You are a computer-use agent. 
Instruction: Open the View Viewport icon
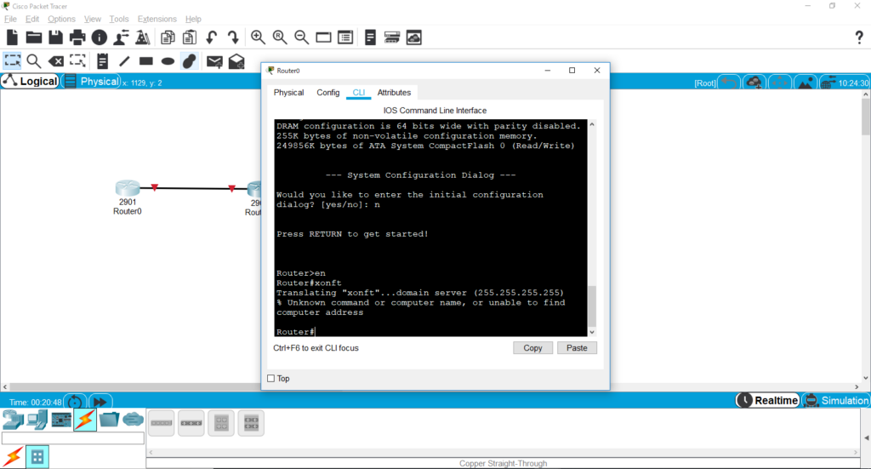pos(323,37)
